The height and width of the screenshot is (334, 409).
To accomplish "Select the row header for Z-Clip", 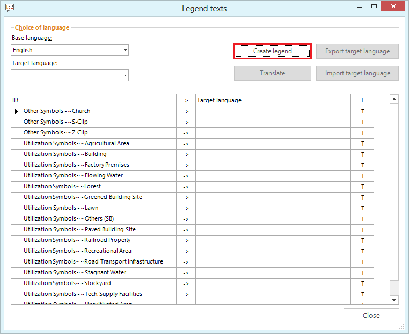I will tap(16, 133).
